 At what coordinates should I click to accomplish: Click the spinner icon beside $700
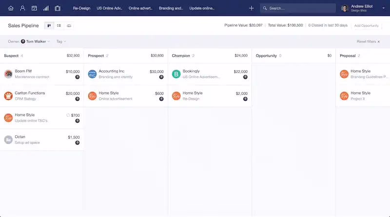point(68,115)
